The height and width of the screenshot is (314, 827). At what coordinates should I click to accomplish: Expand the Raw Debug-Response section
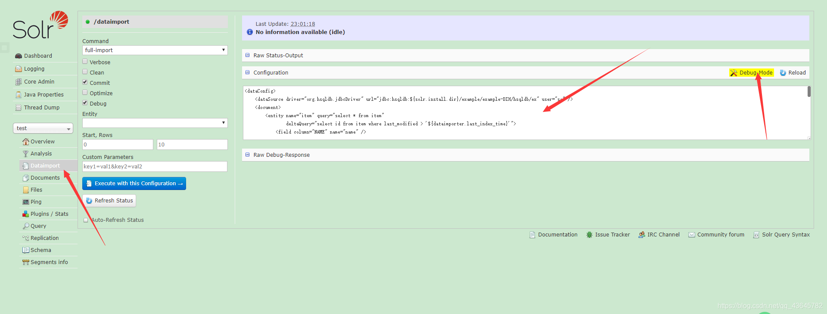tap(248, 155)
